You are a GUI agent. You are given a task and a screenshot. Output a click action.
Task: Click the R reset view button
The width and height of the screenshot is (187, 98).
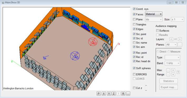tap(123, 94)
